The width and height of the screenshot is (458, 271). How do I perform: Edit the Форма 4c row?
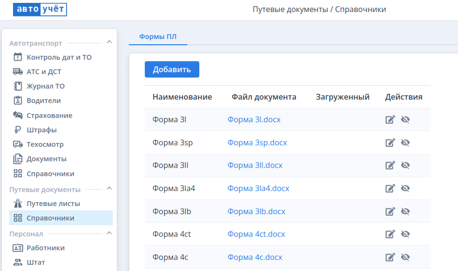pyautogui.click(x=390, y=257)
